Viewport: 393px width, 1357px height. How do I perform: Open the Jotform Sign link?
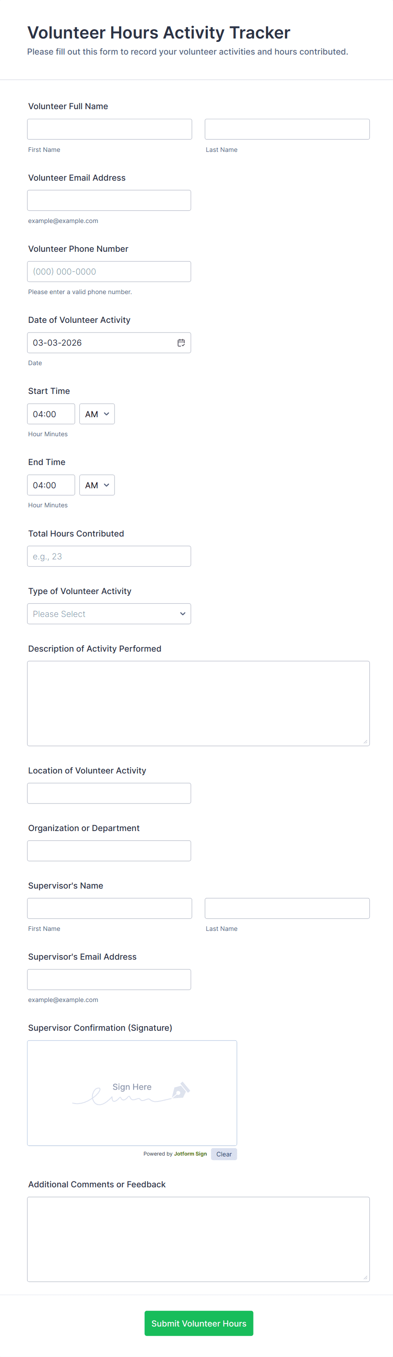pyautogui.click(x=191, y=1153)
